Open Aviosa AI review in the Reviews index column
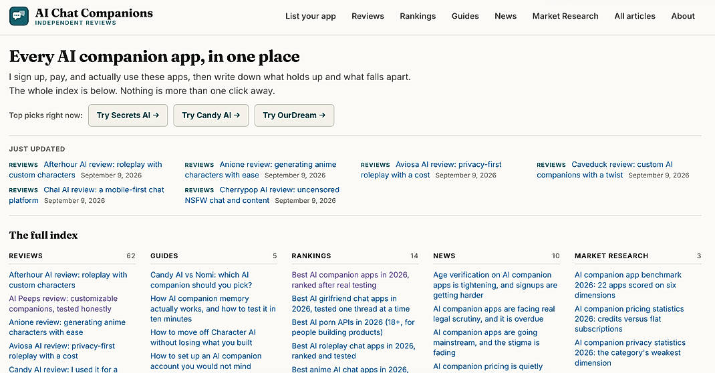The width and height of the screenshot is (715, 373). pos(62,351)
